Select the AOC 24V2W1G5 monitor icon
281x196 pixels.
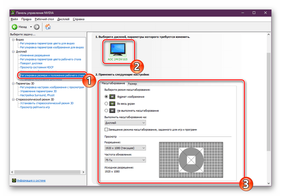pos(118,49)
